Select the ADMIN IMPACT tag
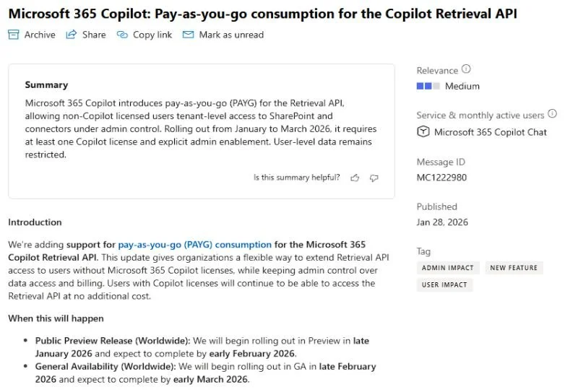This screenshot has height=392, width=578. pos(448,268)
